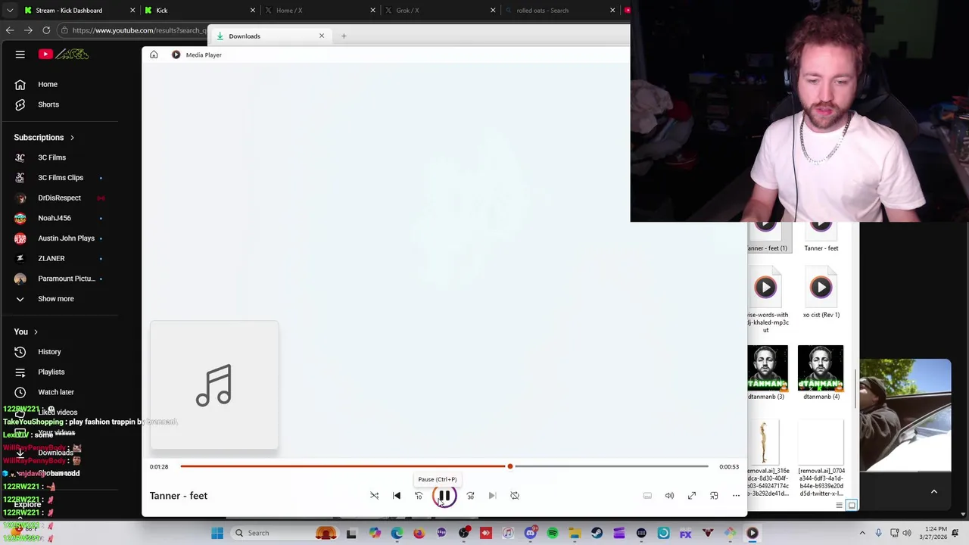Image resolution: width=969 pixels, height=545 pixels.
Task: Skip back 10 seconds
Action: click(x=419, y=496)
